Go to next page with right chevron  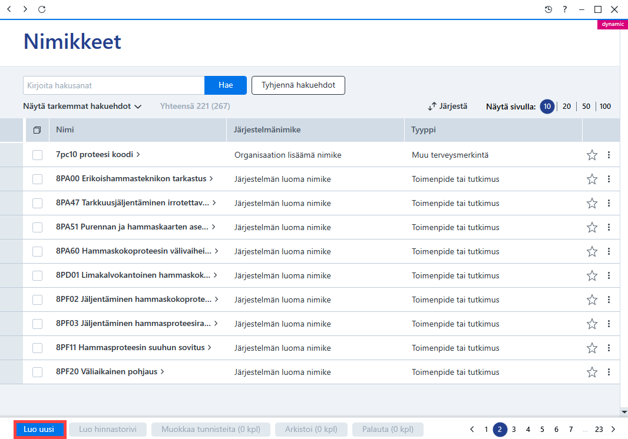pos(613,430)
